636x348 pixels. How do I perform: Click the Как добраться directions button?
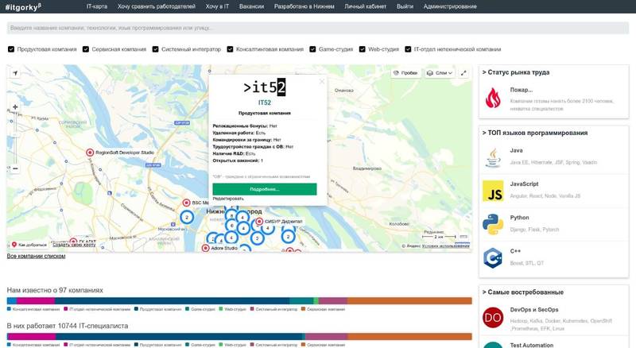pyautogui.click(x=29, y=245)
